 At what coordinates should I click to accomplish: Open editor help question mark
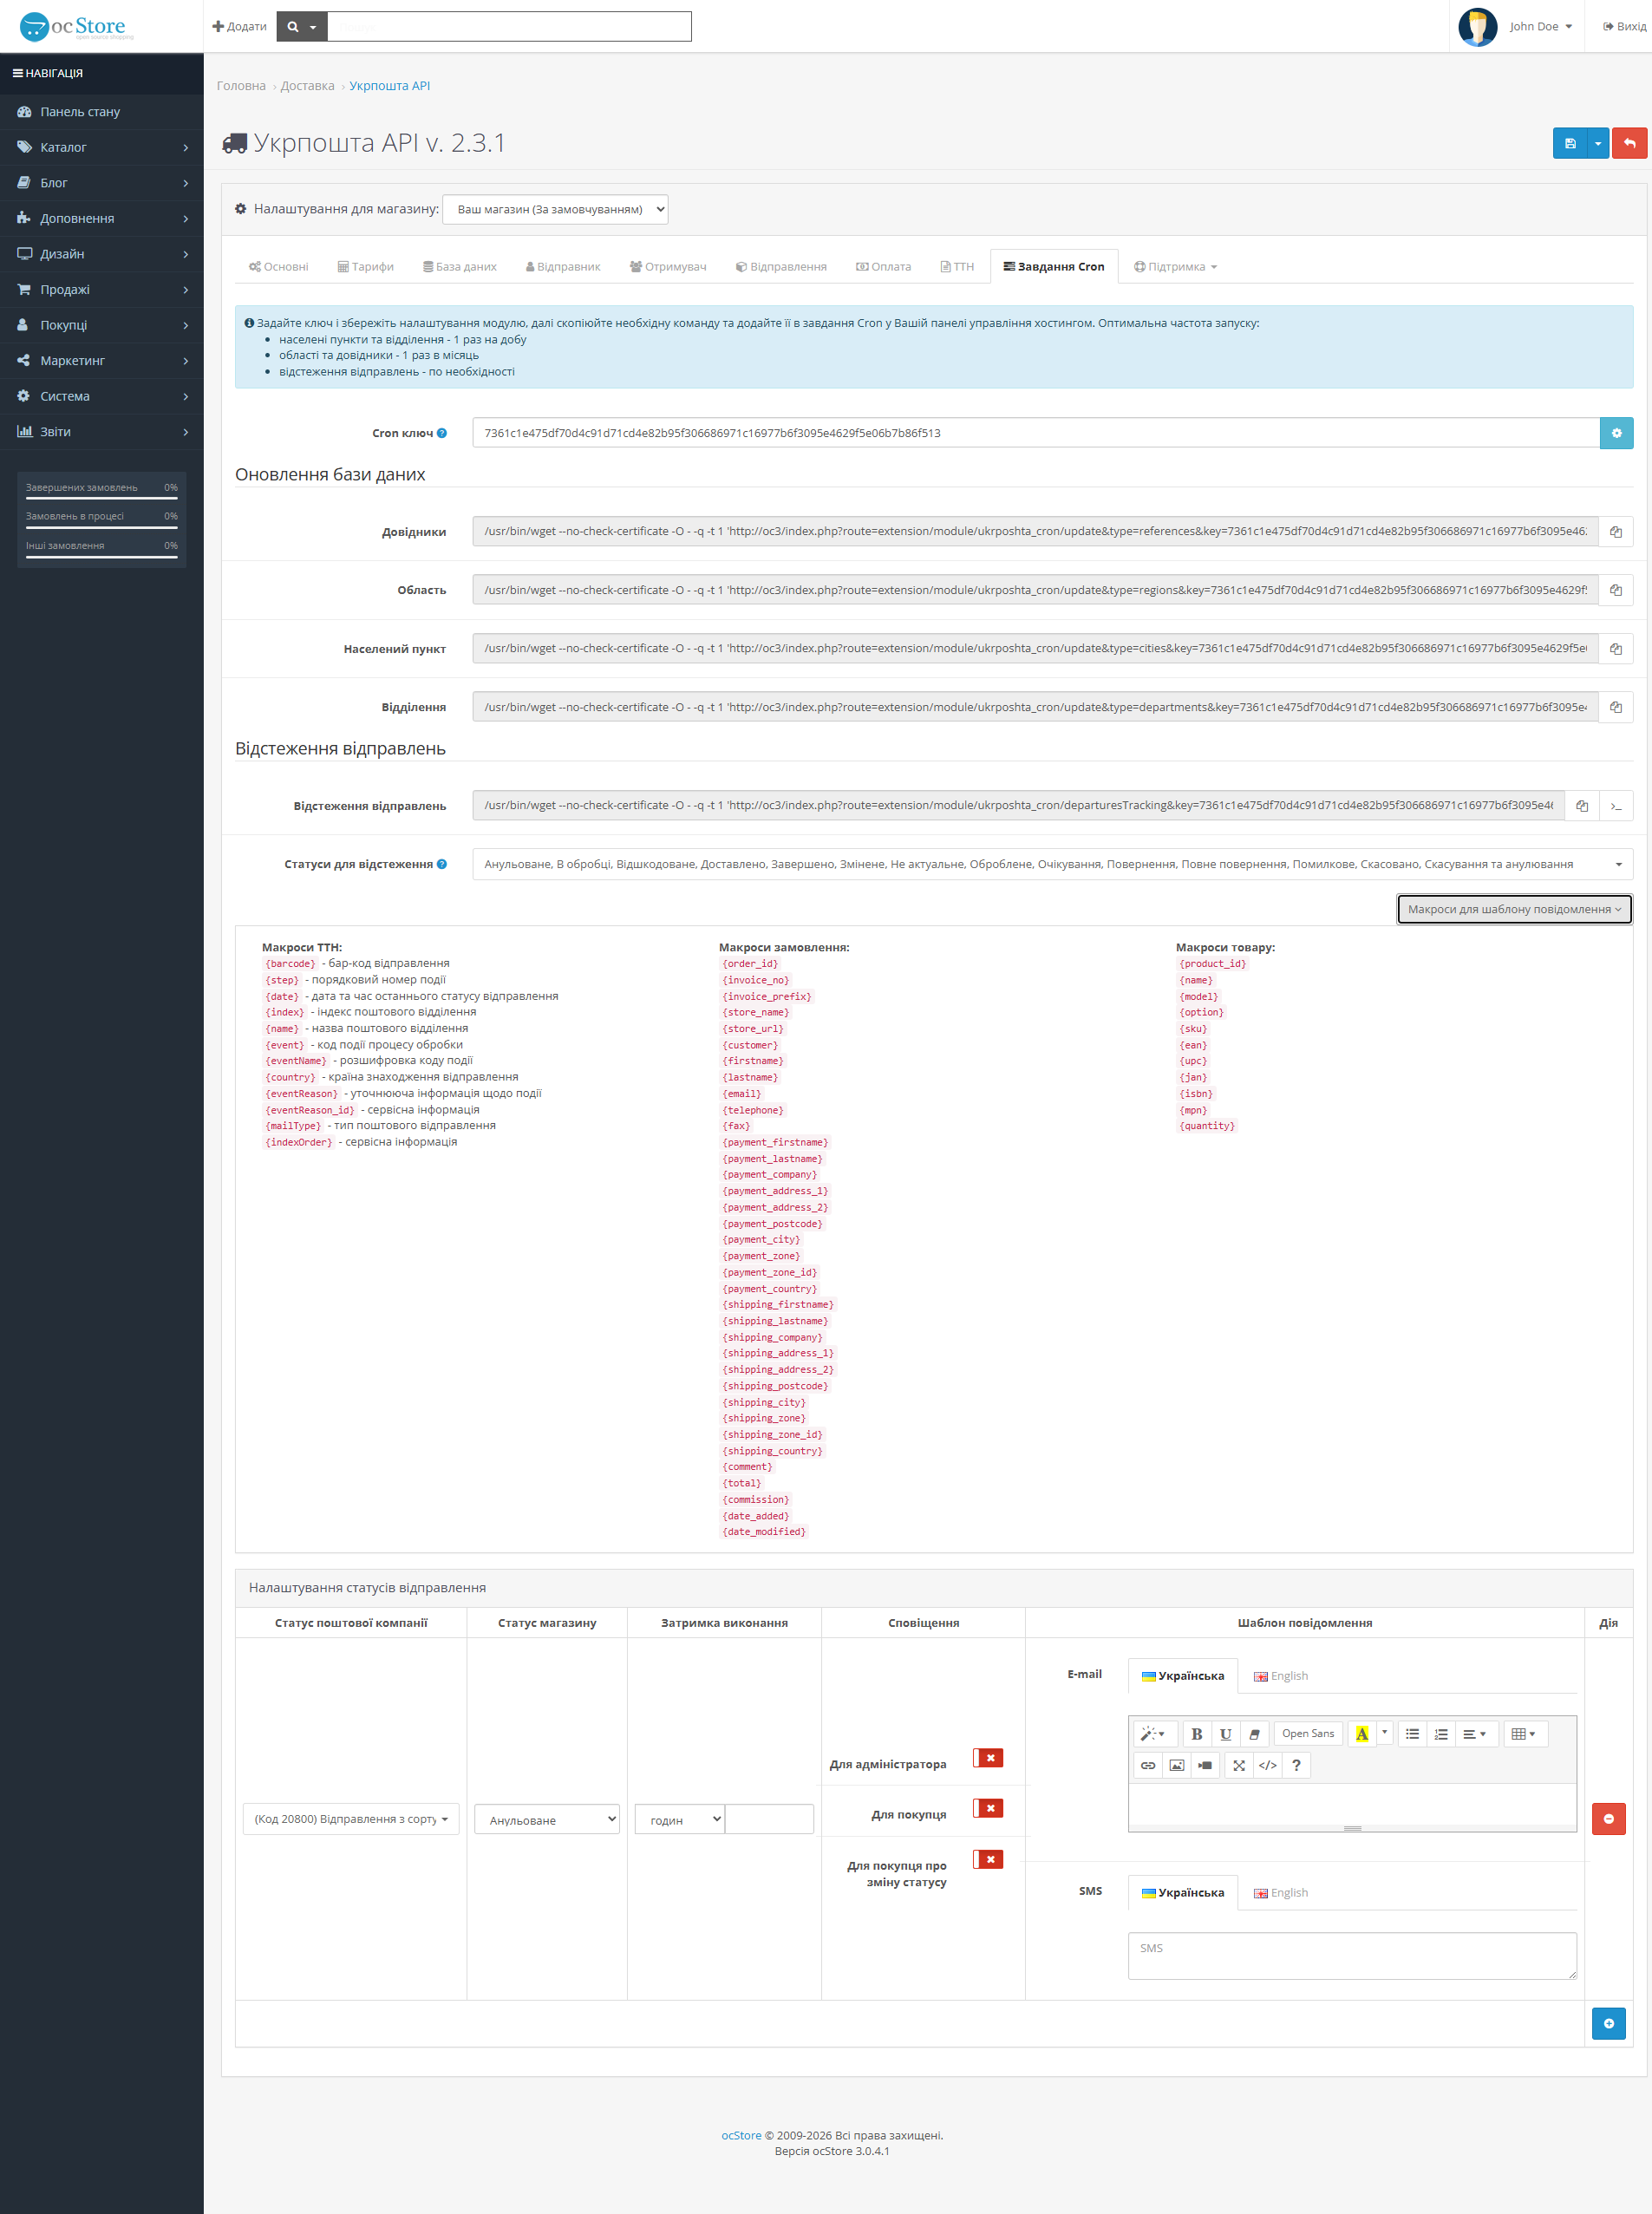(1296, 1765)
